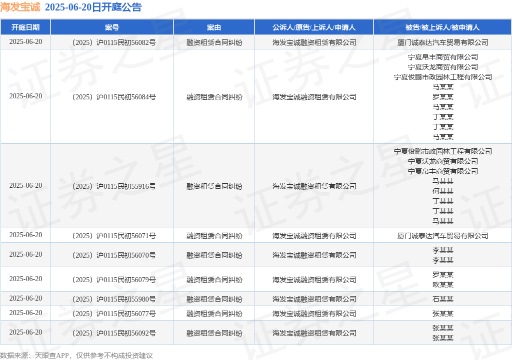The width and height of the screenshot is (512, 360).
Task: Click the 2025-06-20日开庭公告 heading
Action: pos(93,7)
